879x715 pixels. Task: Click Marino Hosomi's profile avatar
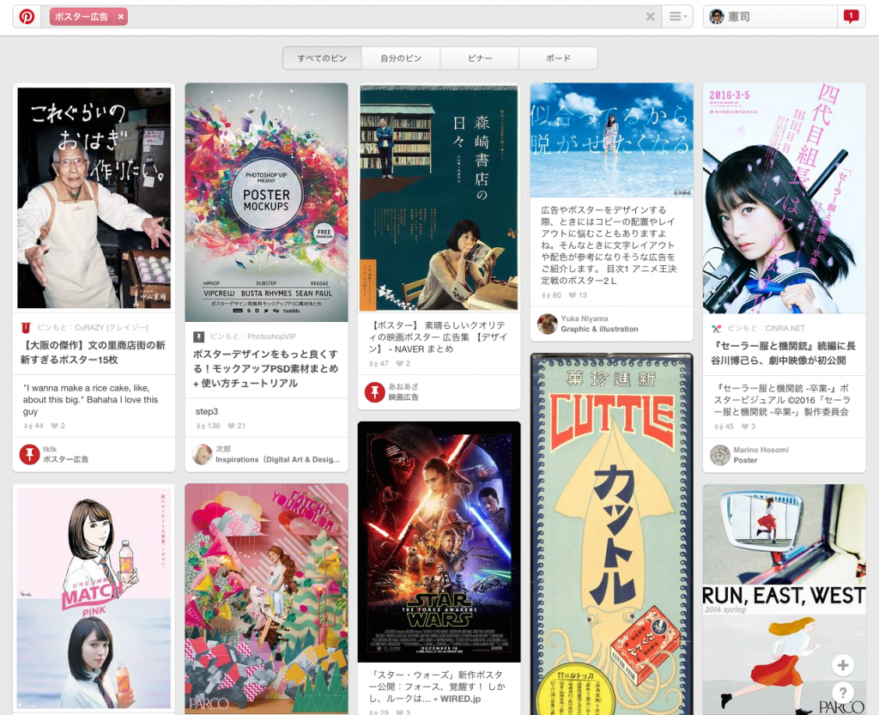[720, 455]
